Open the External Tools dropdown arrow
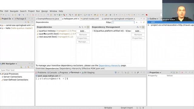The width and height of the screenshot is (194, 109). [x=66, y=15]
